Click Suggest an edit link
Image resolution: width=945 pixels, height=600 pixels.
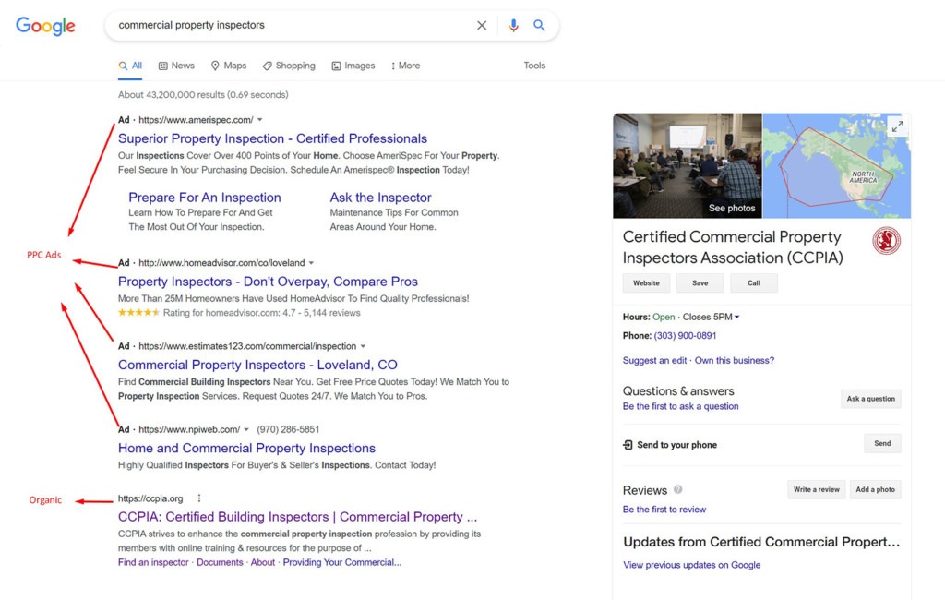point(654,361)
